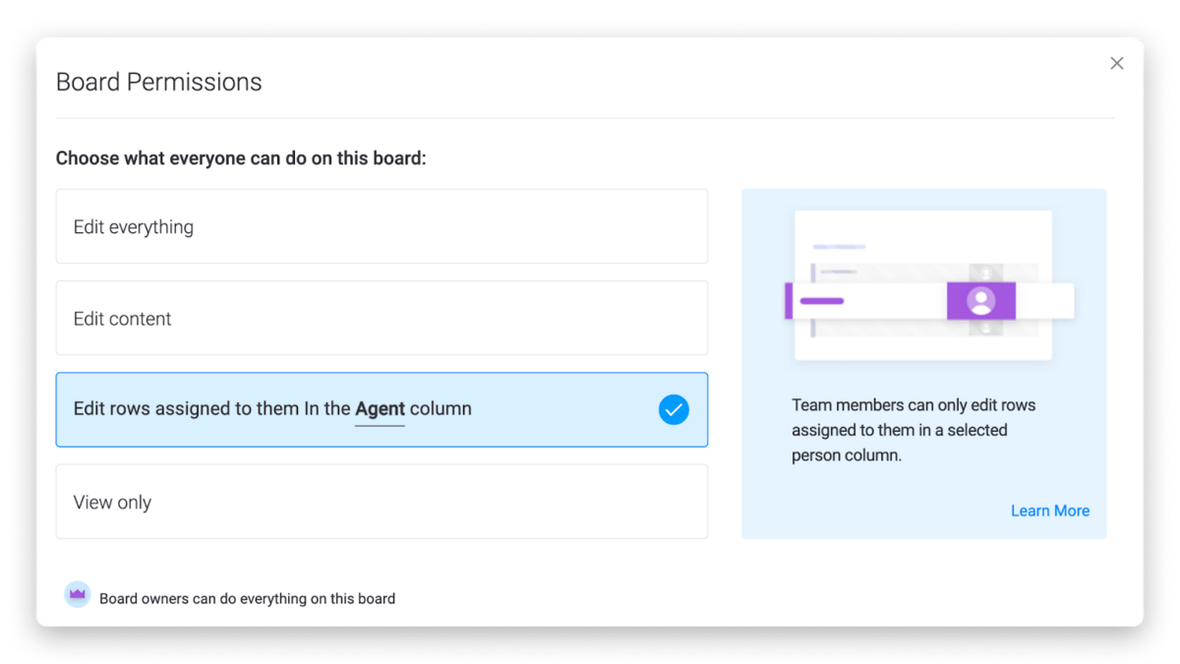Viewport: 1180px width, 664px height.
Task: Click the Board Permissions title
Action: [159, 82]
